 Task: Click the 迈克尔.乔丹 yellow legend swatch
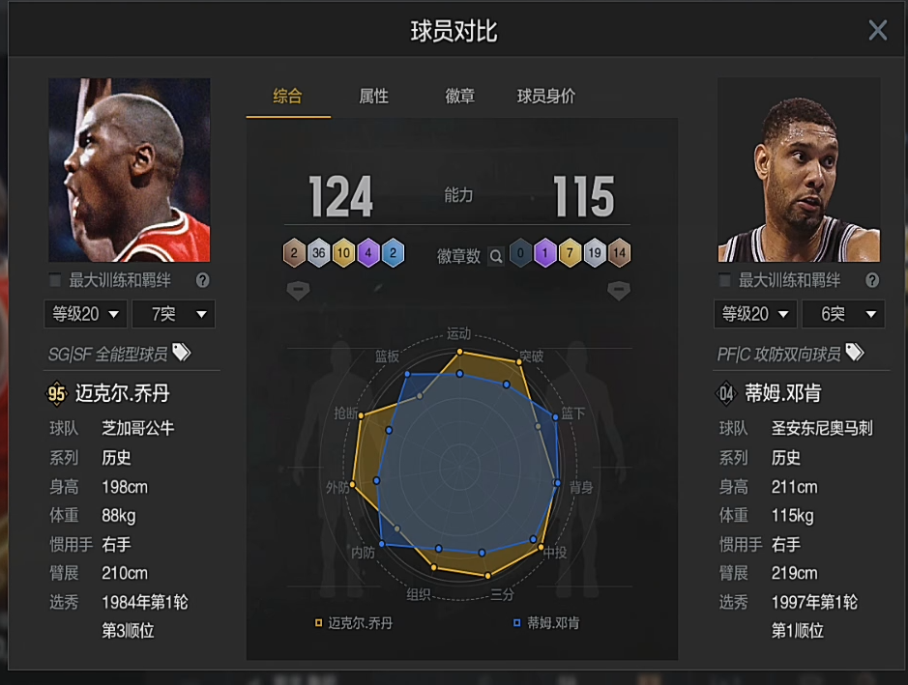click(x=318, y=623)
